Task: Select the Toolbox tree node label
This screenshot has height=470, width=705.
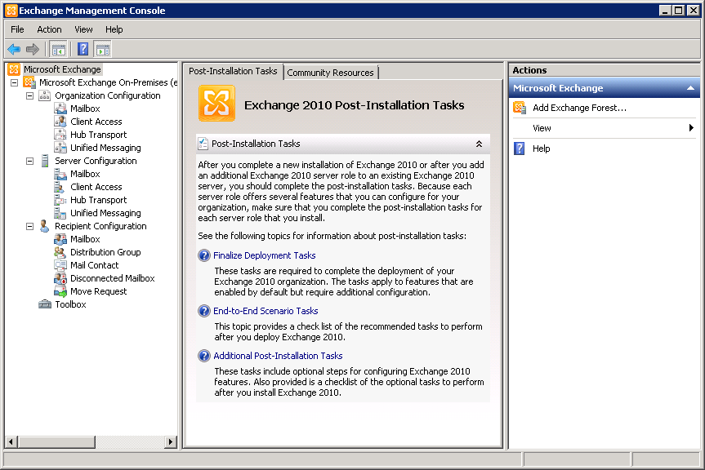Action: 70,304
